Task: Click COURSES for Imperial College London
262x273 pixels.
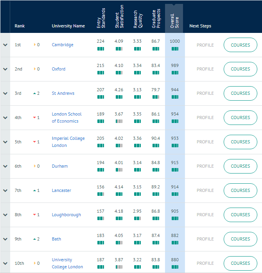Action: click(x=240, y=142)
